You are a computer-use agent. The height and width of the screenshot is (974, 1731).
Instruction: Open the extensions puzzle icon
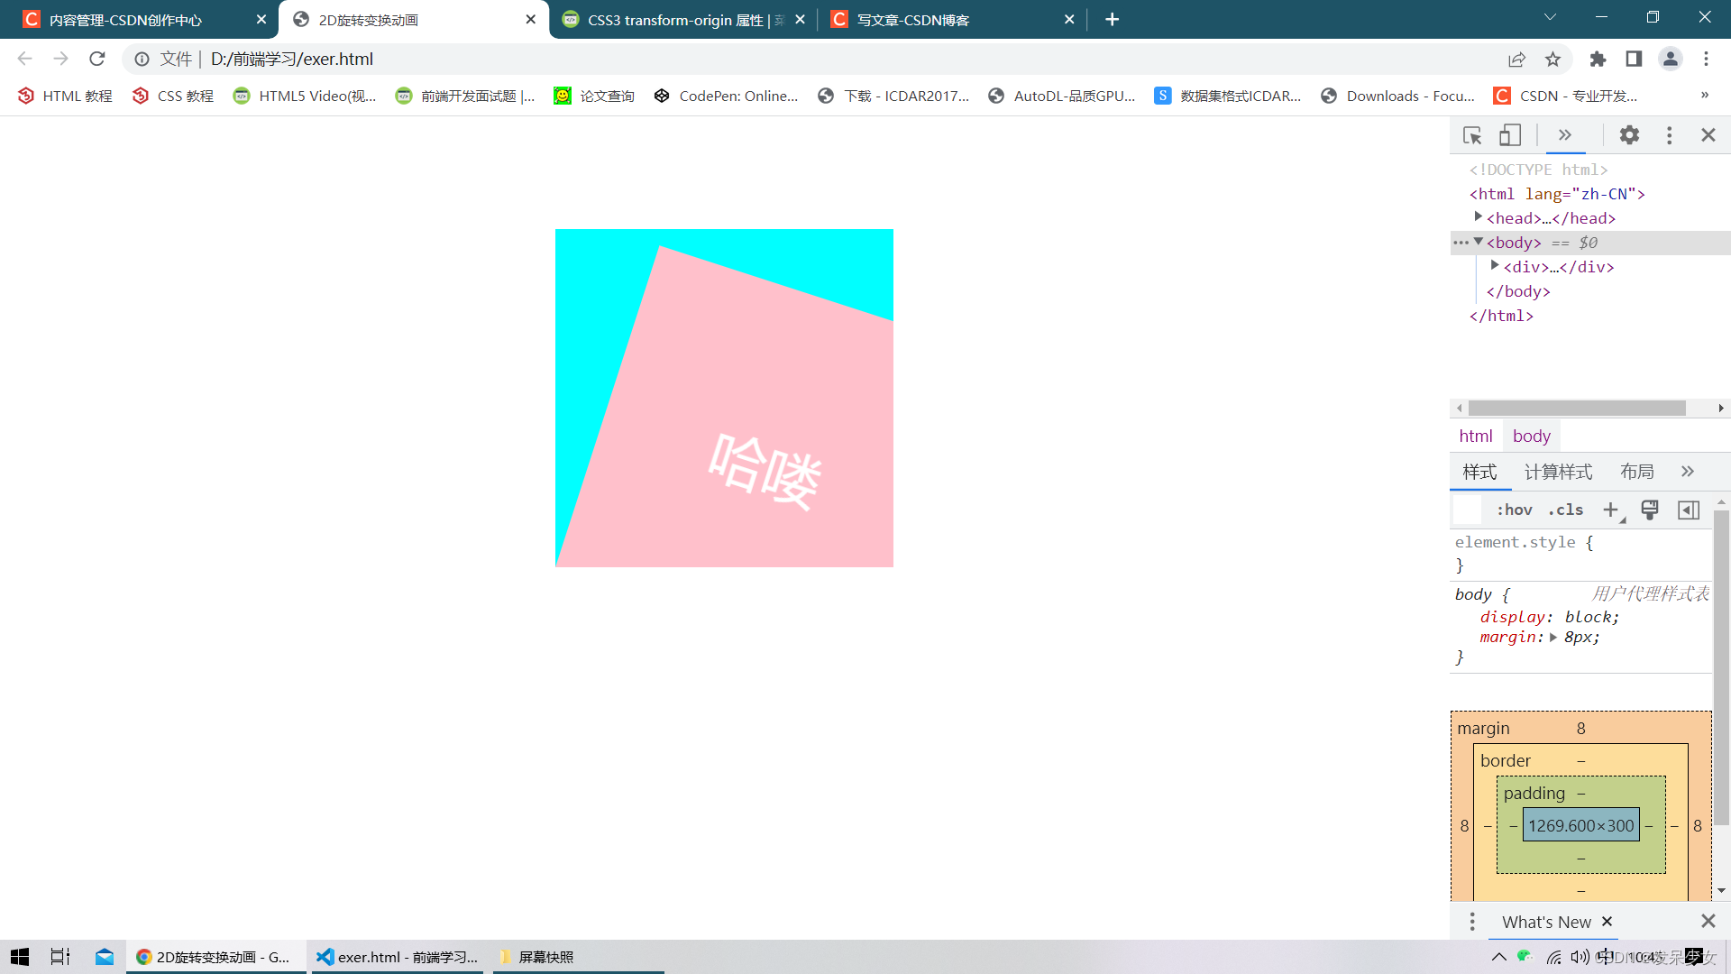pyautogui.click(x=1598, y=59)
